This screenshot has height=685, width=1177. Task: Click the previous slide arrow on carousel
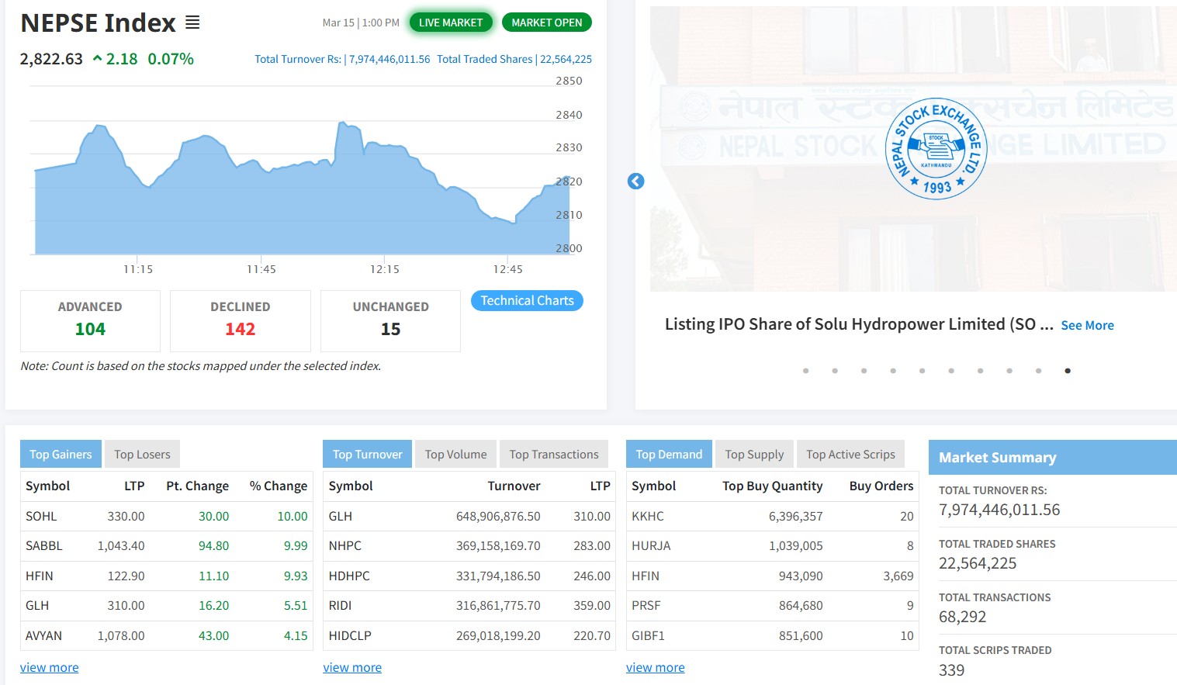635,181
